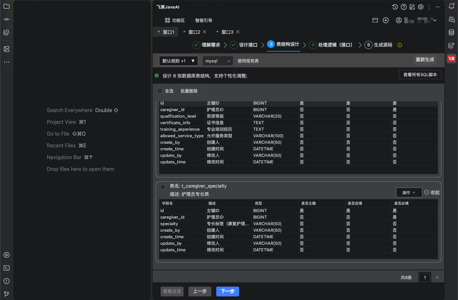Open the vertical three-dot options menu
This screenshot has height=300, width=458.
(x=429, y=7)
